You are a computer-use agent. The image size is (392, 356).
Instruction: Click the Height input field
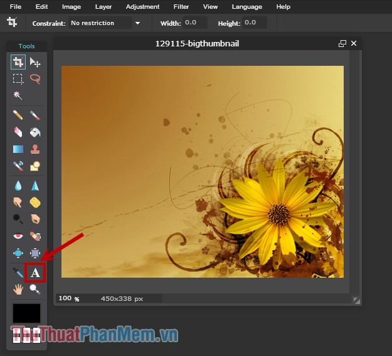[255, 23]
